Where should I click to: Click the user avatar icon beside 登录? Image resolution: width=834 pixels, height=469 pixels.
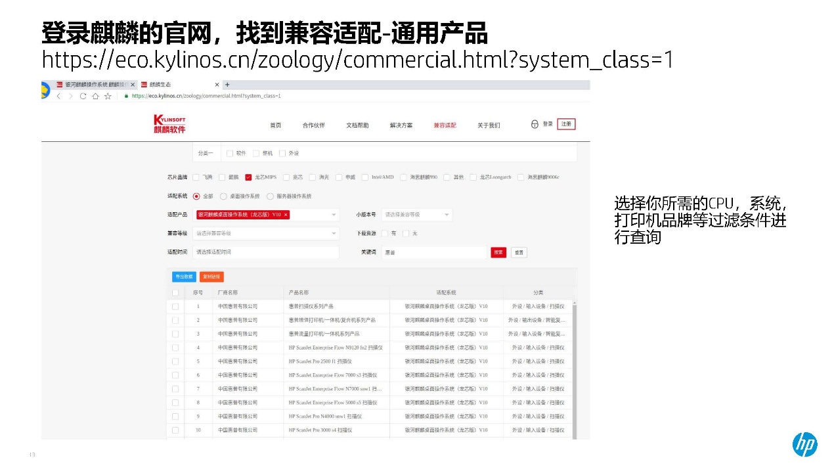point(535,124)
